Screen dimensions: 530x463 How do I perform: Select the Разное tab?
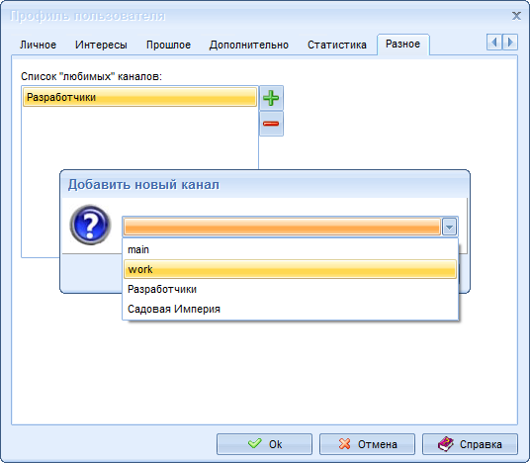(x=402, y=44)
